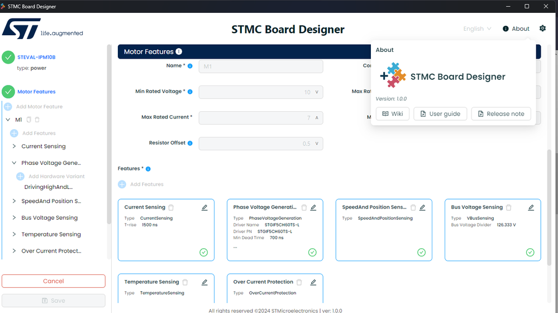The width and height of the screenshot is (558, 313).
Task: Select Motor Features in sidebar
Action: point(36,92)
